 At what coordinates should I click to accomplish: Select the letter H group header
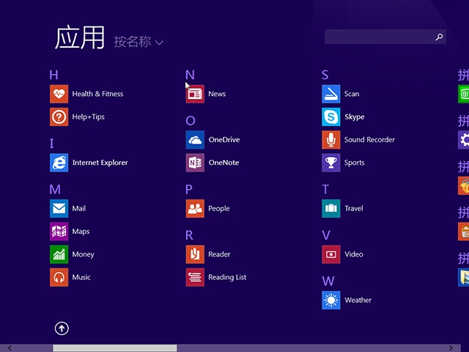53,75
